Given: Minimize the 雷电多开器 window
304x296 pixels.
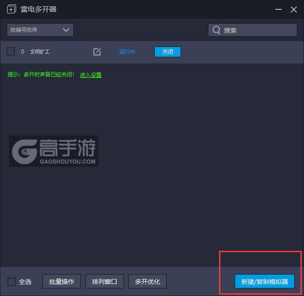Looking at the screenshot, I should tap(279, 9).
